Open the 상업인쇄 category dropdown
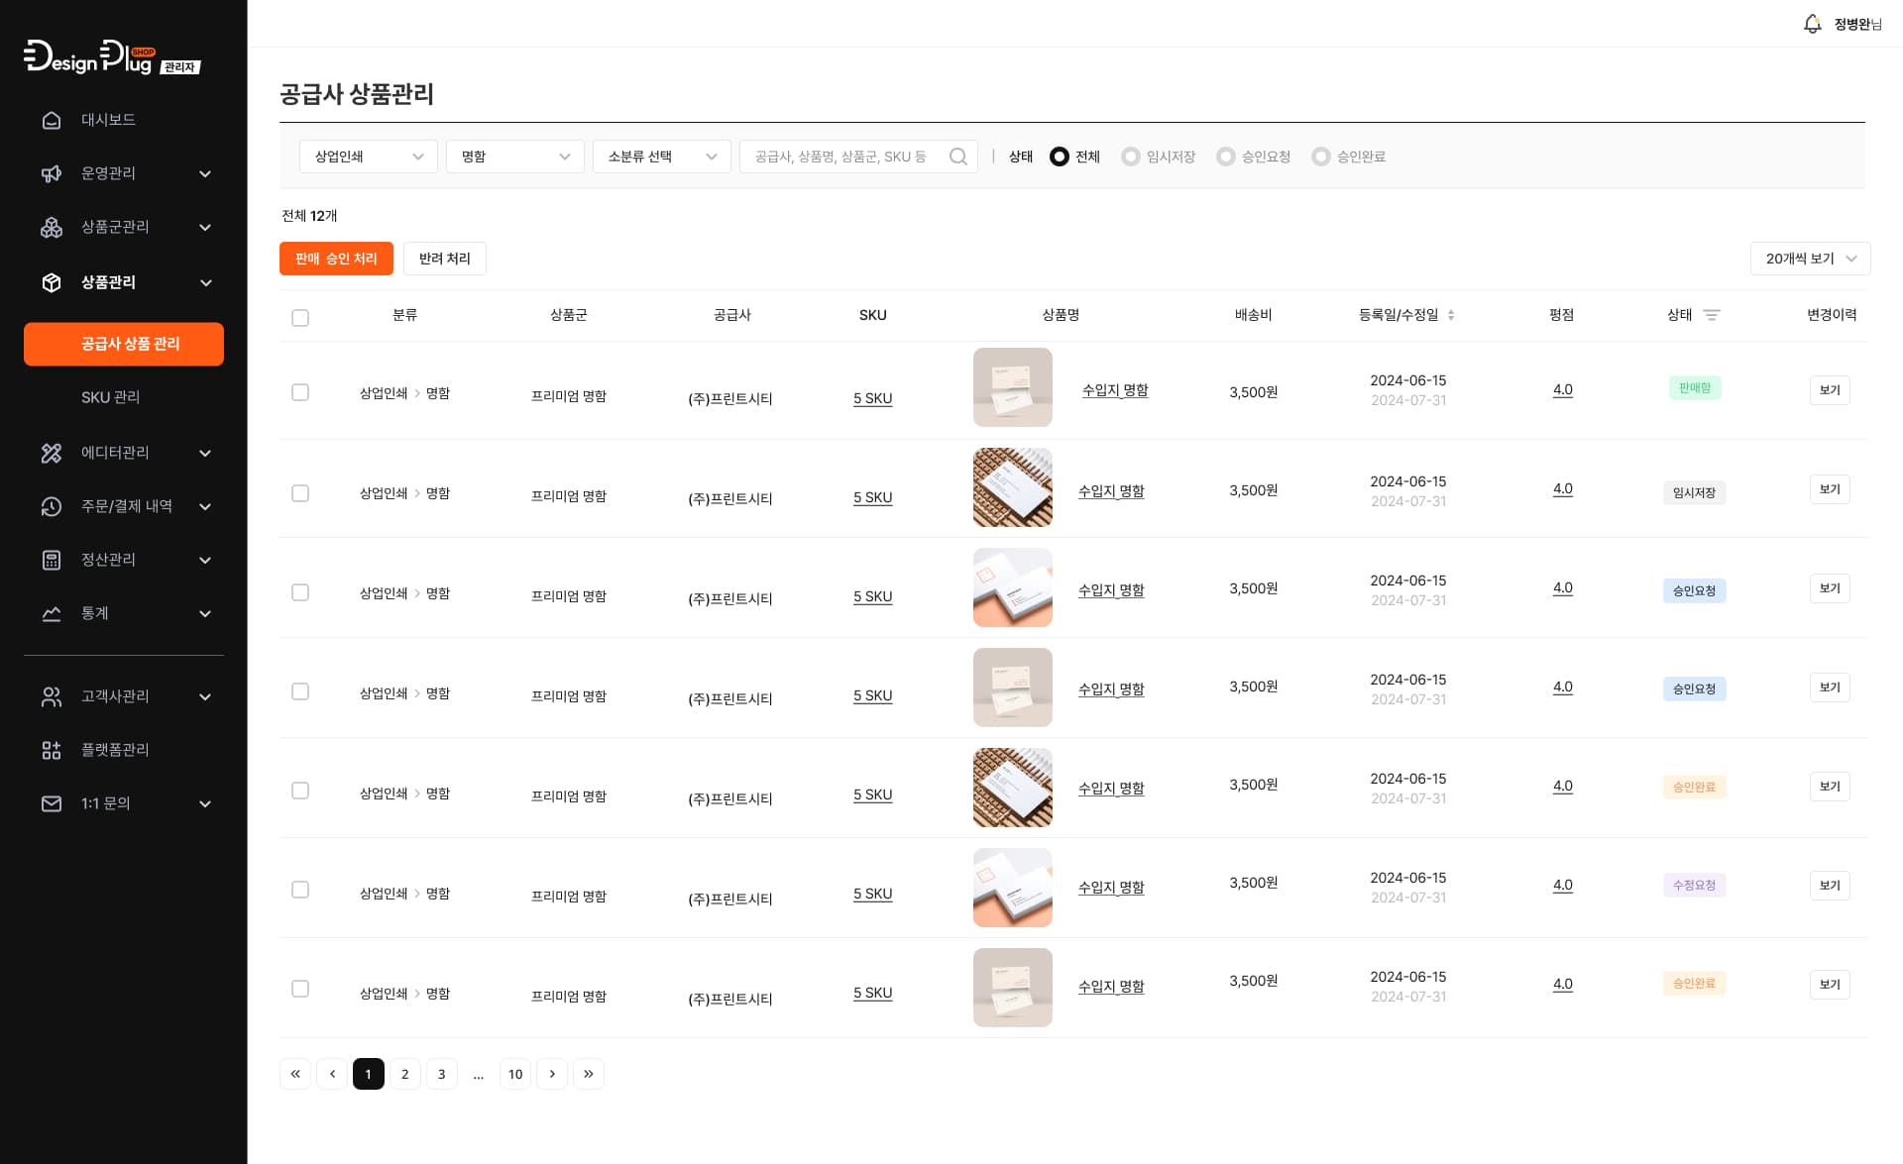1903x1164 pixels. click(x=368, y=157)
